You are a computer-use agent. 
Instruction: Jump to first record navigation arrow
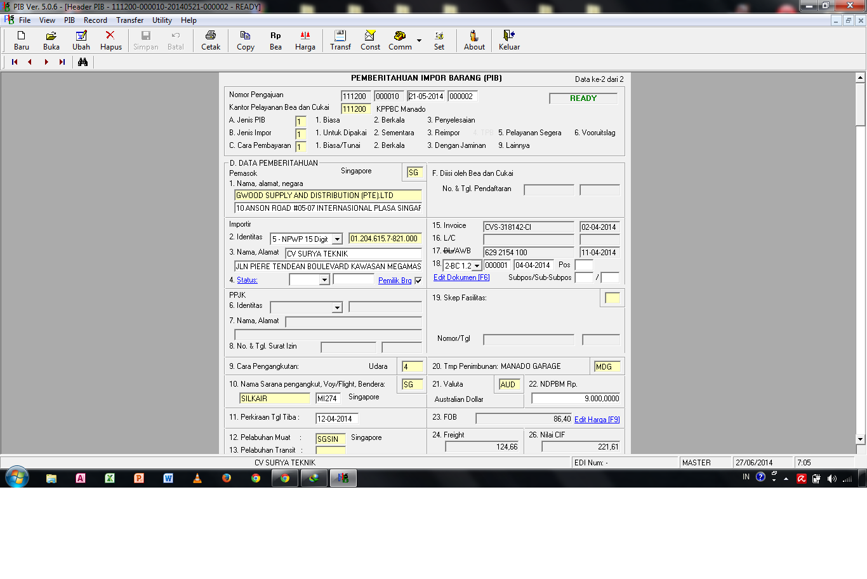point(15,62)
